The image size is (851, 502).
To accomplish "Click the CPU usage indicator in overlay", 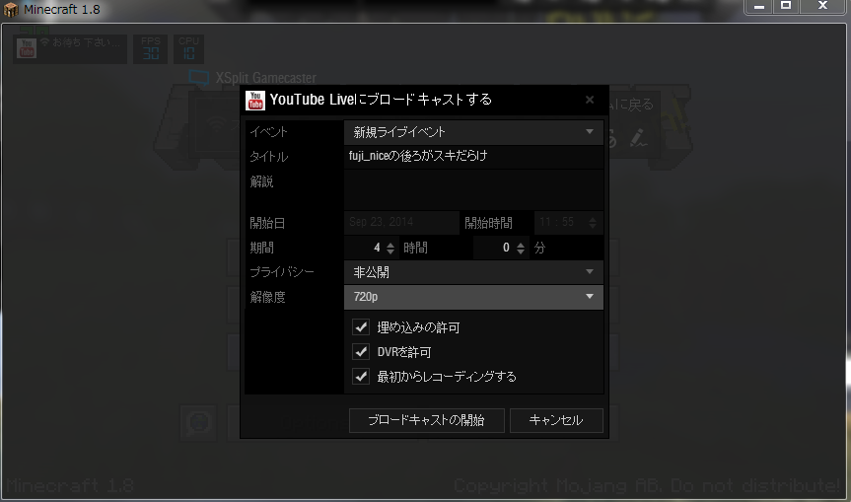I will [188, 49].
